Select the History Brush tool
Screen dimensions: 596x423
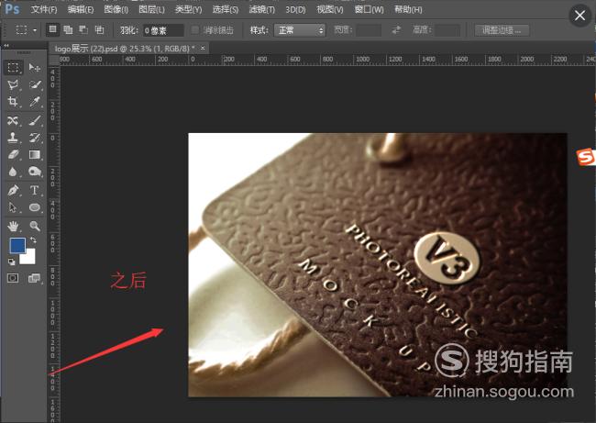35,138
